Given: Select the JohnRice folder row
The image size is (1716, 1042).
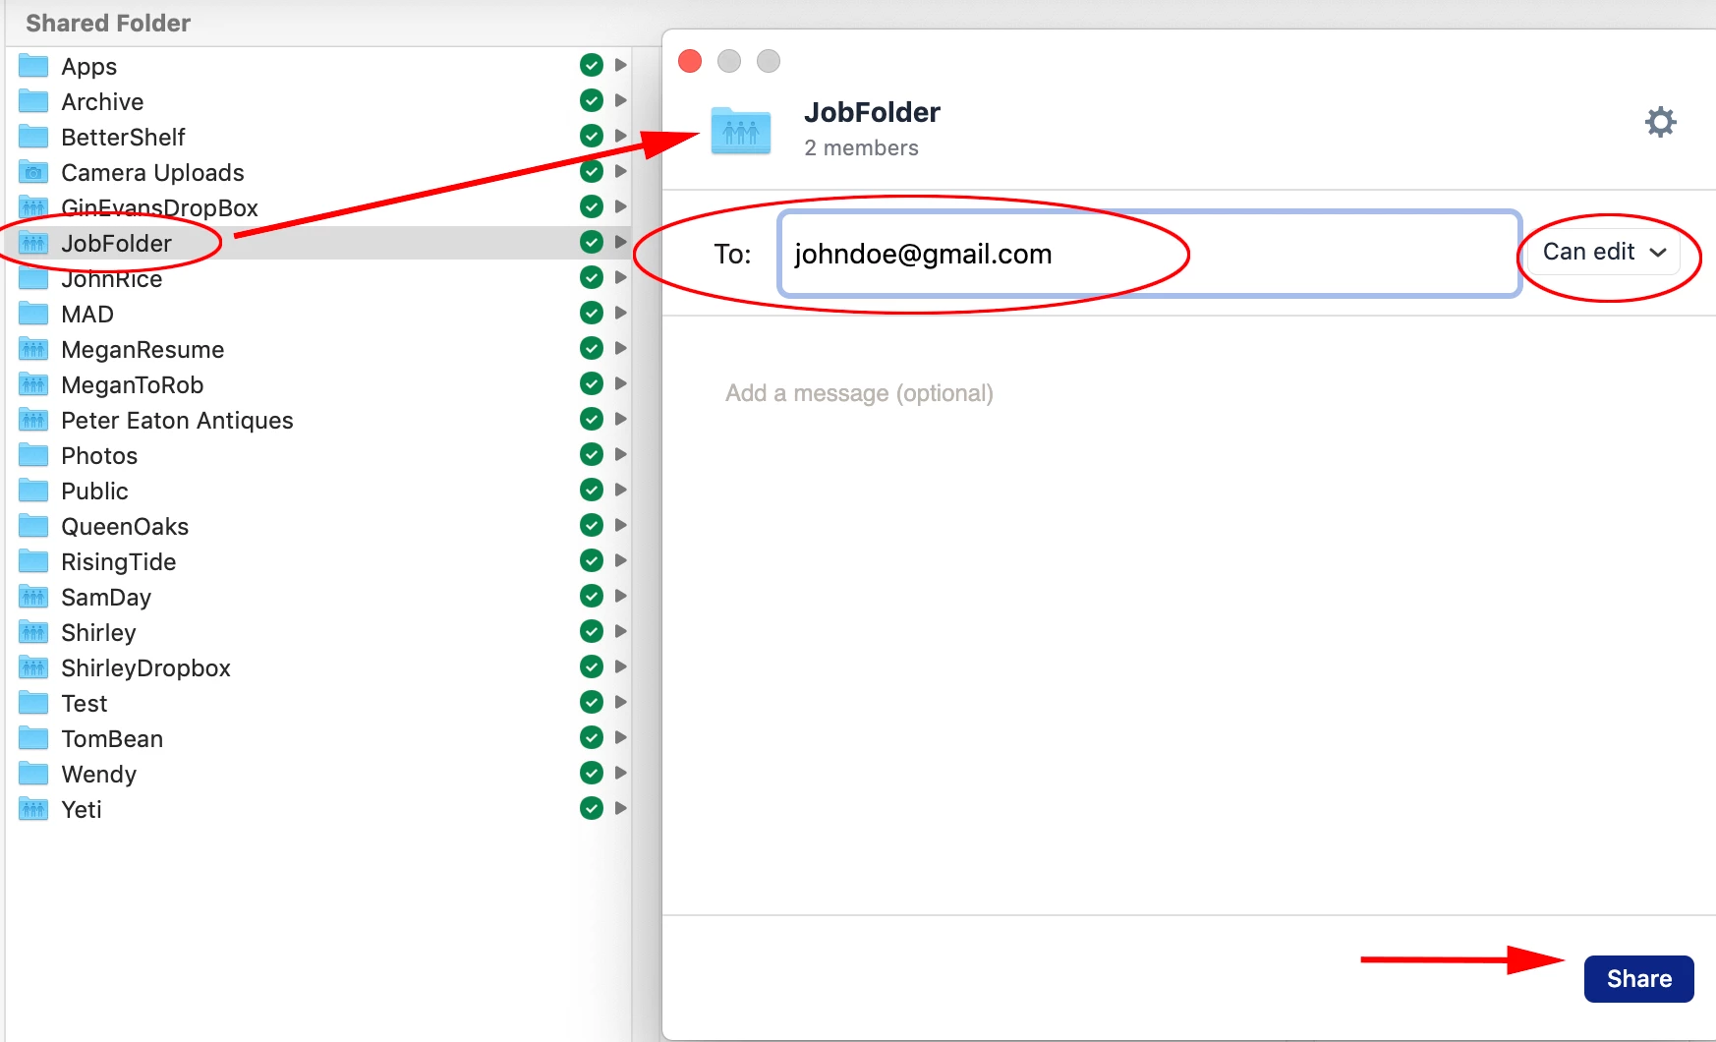Looking at the screenshot, I should tap(318, 278).
